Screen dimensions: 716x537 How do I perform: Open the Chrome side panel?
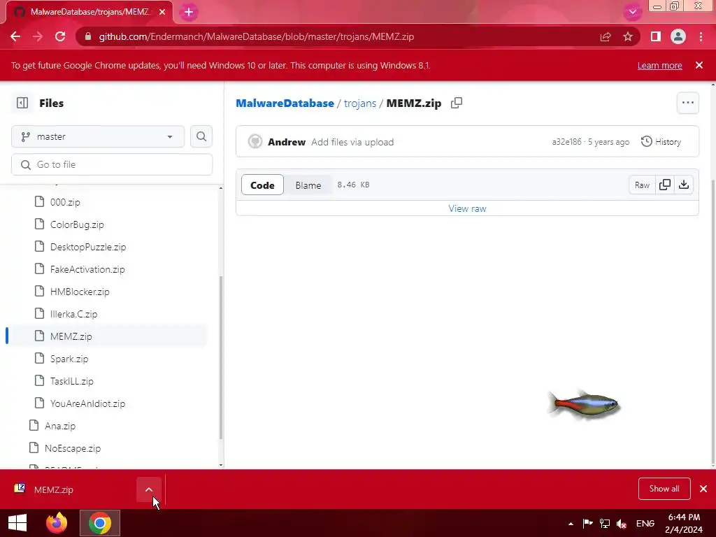click(x=656, y=36)
